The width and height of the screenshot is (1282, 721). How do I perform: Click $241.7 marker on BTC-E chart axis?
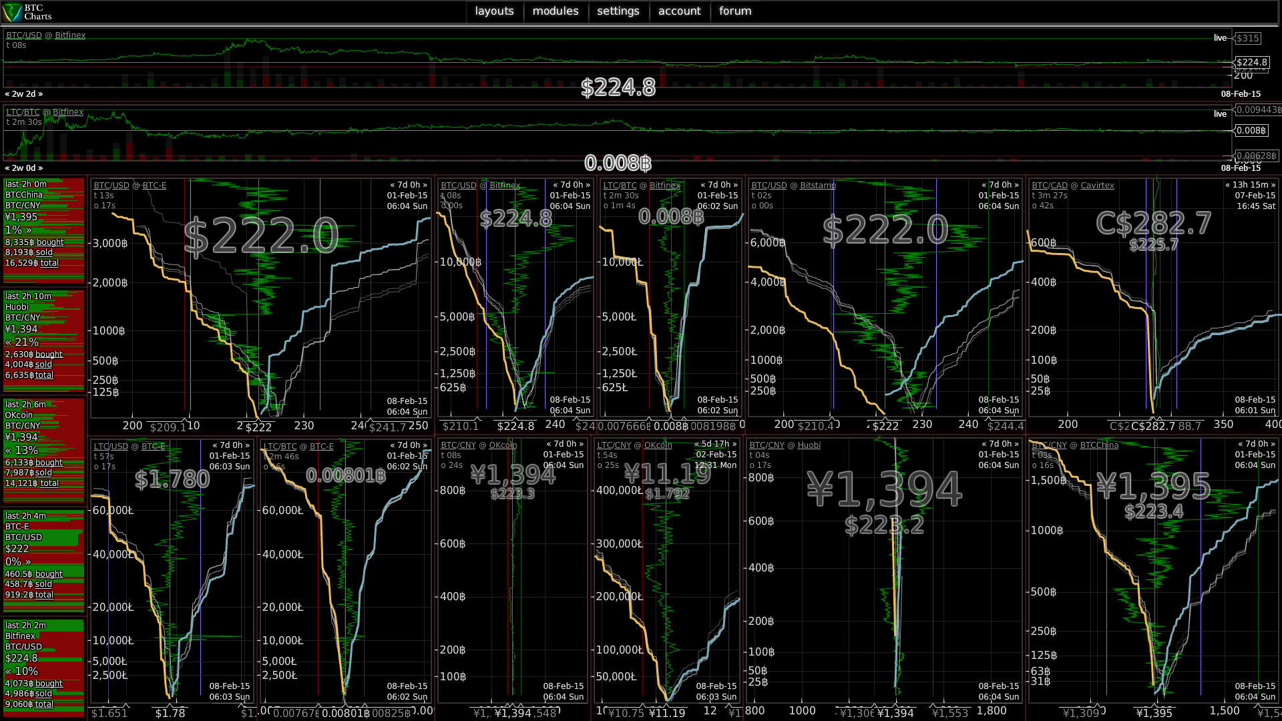click(387, 427)
